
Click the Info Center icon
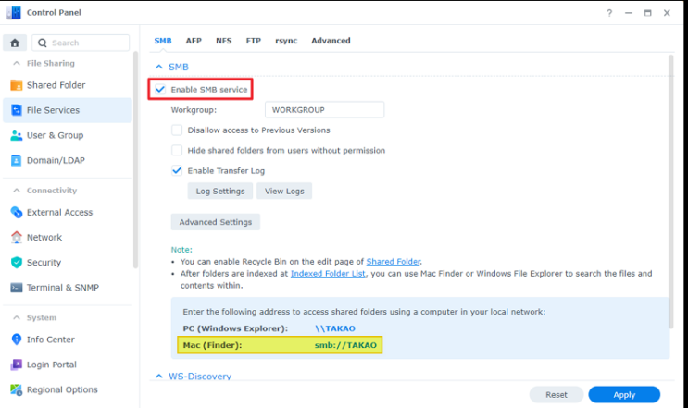17,340
